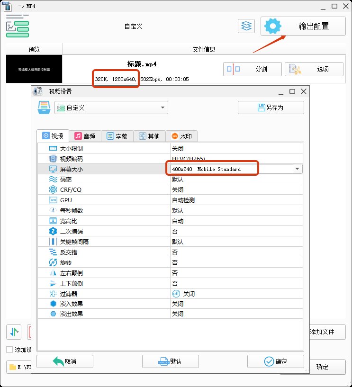352x387 pixels.
Task: Tick the 添加设 checkbox in main window
Action: [9, 350]
